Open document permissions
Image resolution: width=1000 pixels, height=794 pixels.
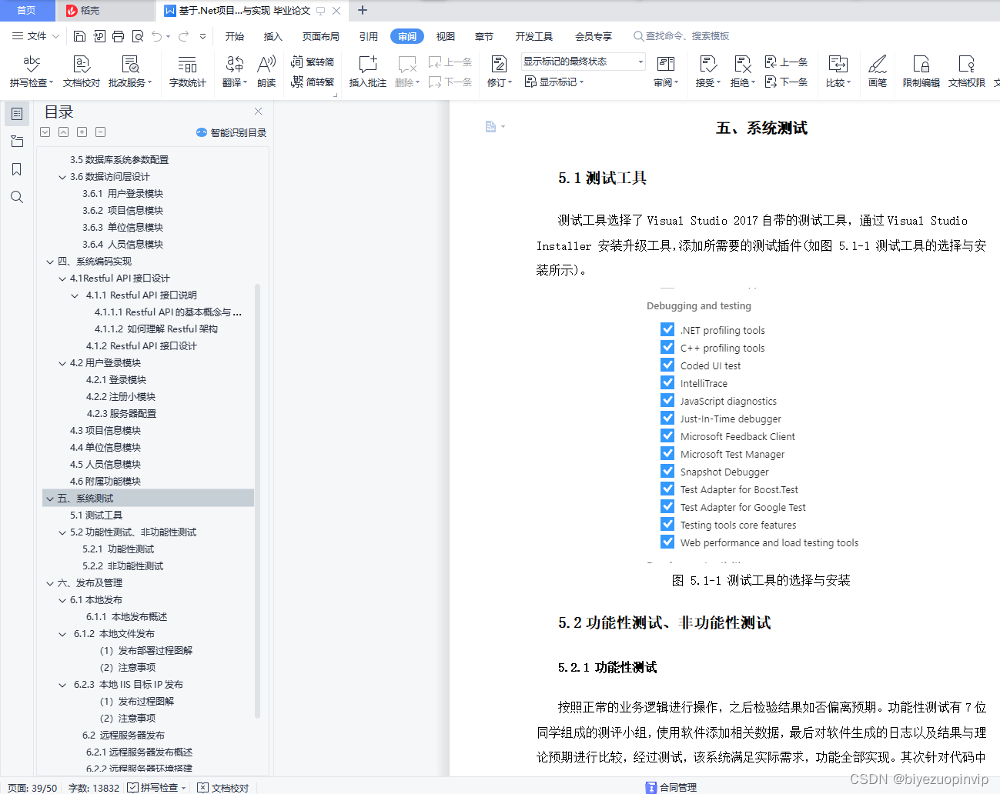(x=966, y=71)
